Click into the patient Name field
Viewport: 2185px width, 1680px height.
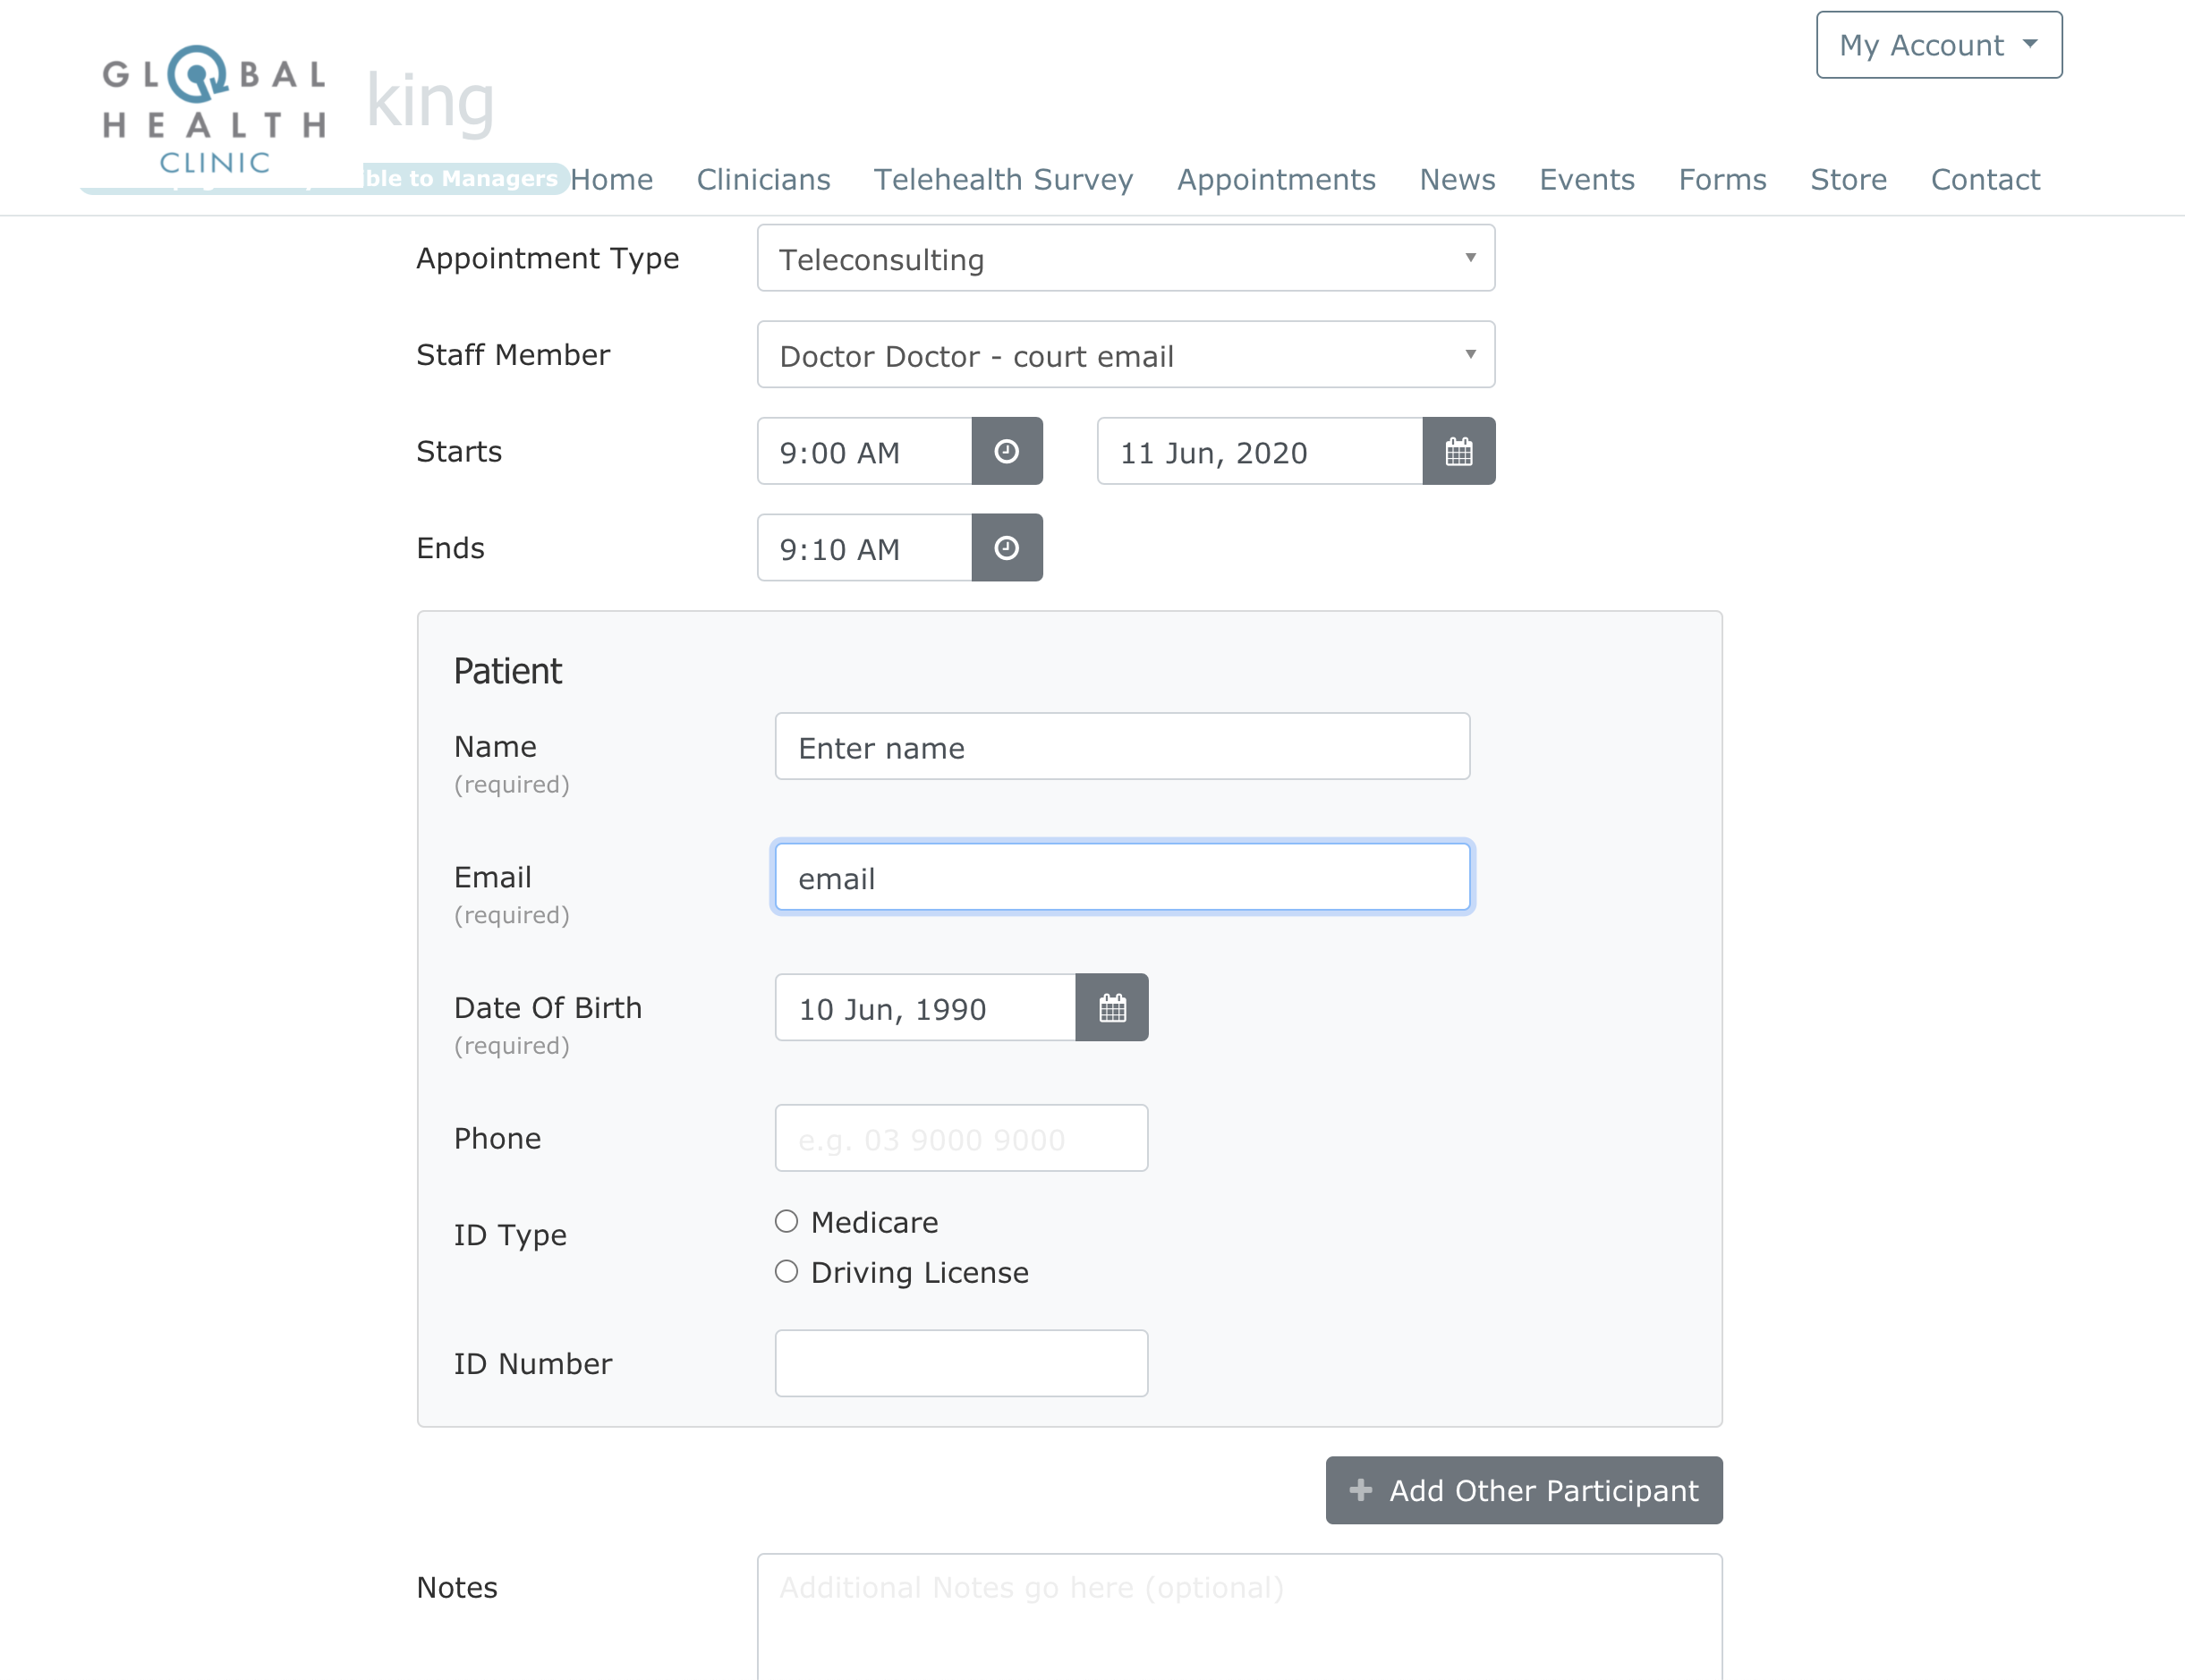1121,746
